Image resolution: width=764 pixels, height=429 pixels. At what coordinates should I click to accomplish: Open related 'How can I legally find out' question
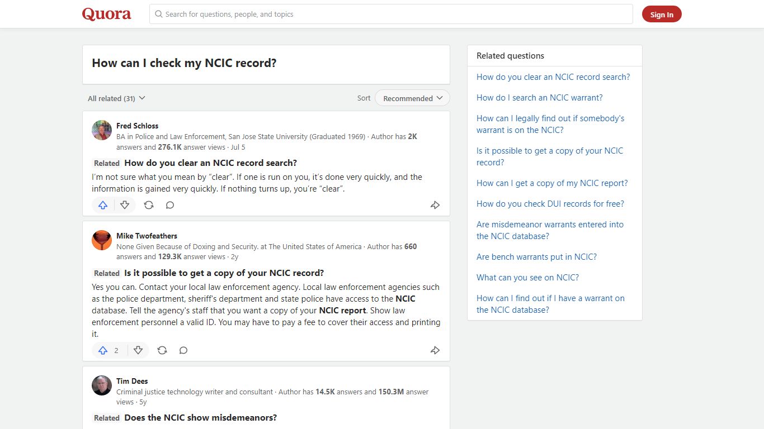(550, 124)
